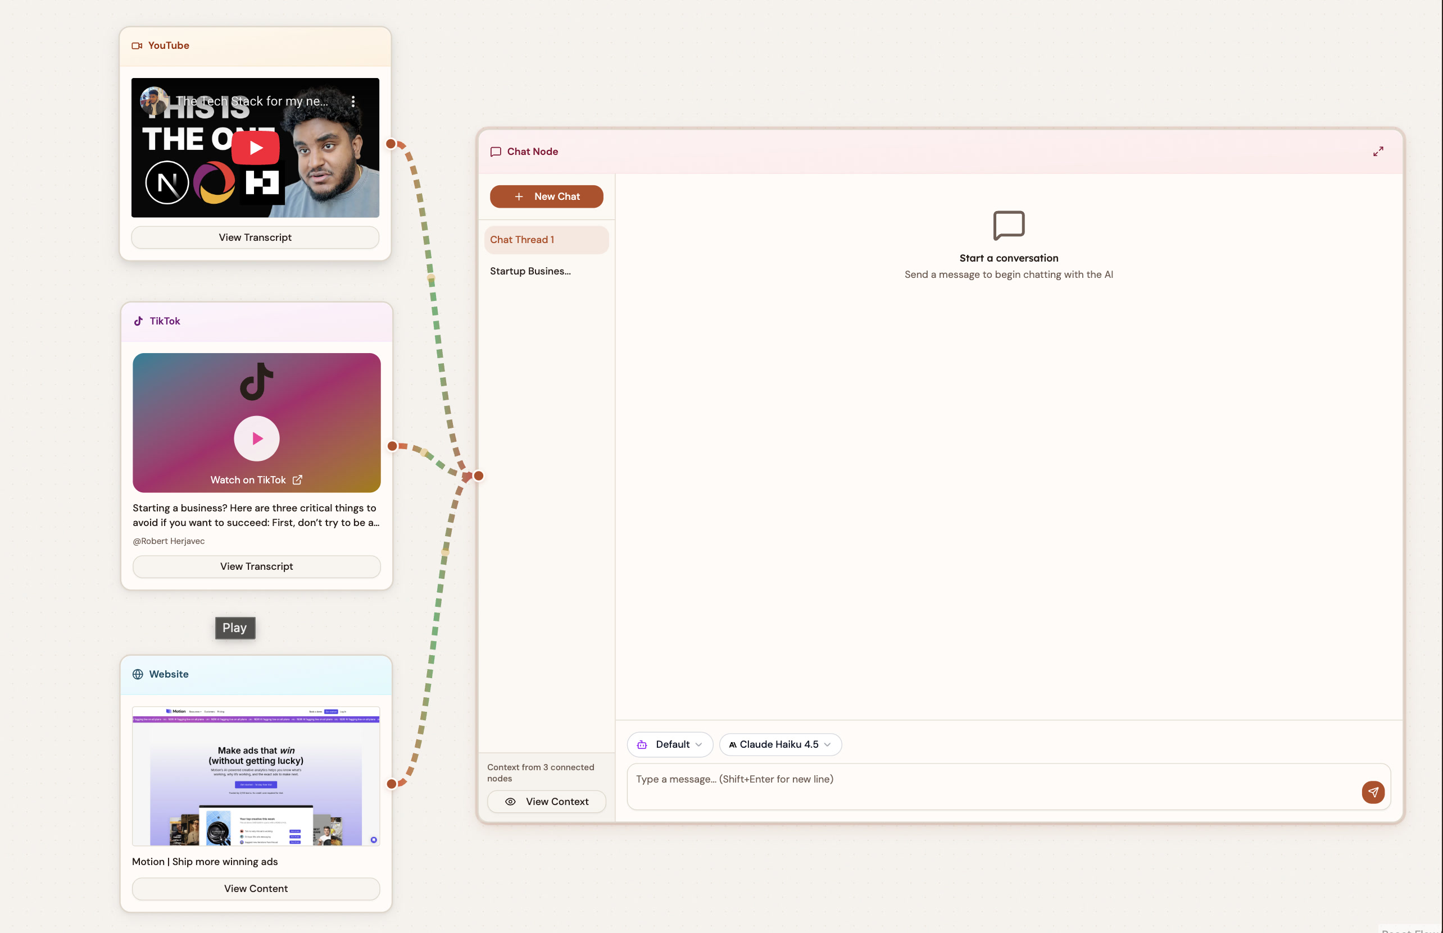The image size is (1443, 933).
Task: Start a New Chat
Action: point(546,196)
